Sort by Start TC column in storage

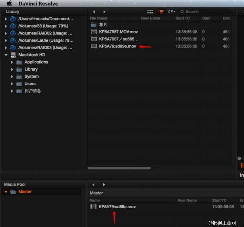click(182, 18)
